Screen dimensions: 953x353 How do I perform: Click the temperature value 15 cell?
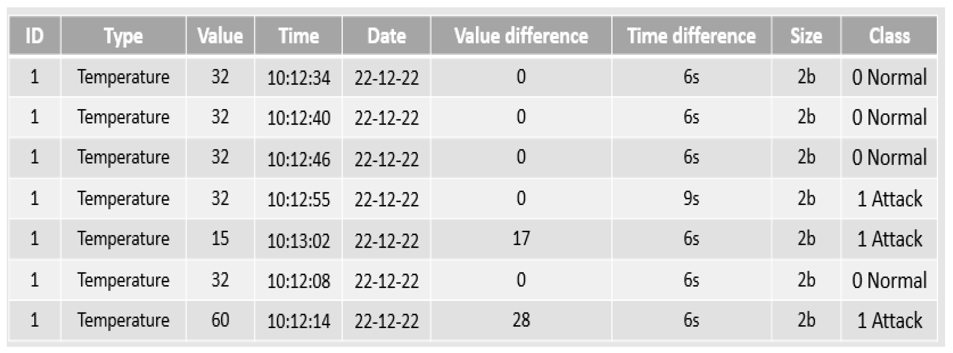[x=220, y=239]
